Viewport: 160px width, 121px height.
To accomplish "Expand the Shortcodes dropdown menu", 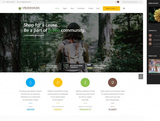I will tap(81, 8).
